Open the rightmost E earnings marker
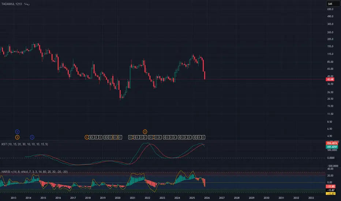The width and height of the screenshot is (341, 201). point(203,137)
